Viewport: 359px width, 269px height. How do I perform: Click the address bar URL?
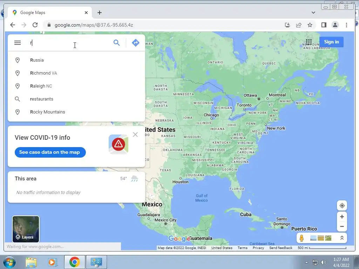click(94, 25)
